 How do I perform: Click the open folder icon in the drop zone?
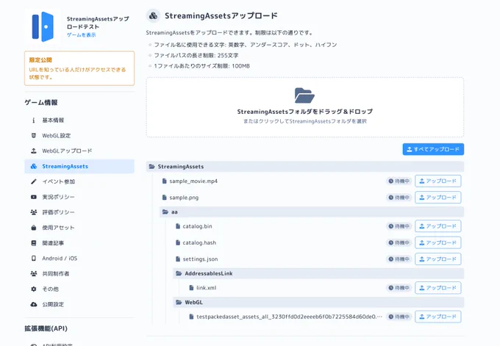coord(304,95)
